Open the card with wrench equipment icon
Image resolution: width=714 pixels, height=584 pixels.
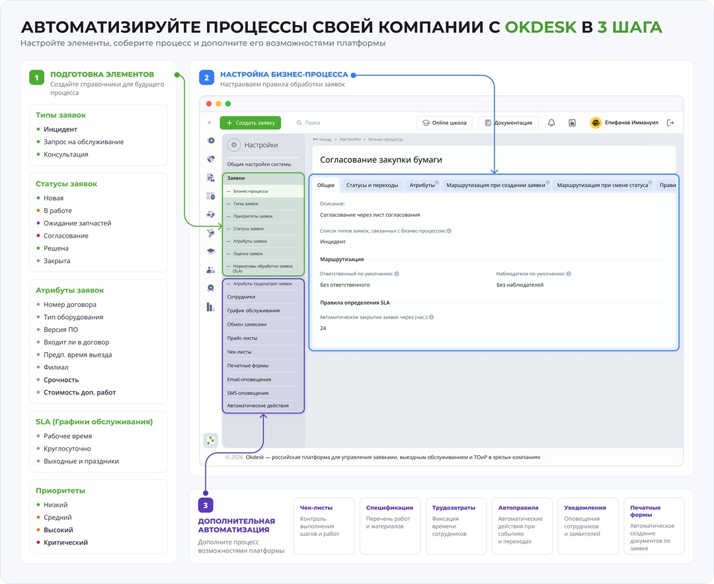tap(211, 214)
